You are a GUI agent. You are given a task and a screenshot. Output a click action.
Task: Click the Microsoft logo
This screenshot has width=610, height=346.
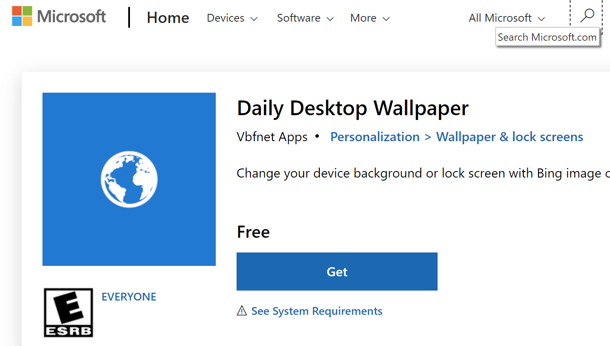(59, 16)
